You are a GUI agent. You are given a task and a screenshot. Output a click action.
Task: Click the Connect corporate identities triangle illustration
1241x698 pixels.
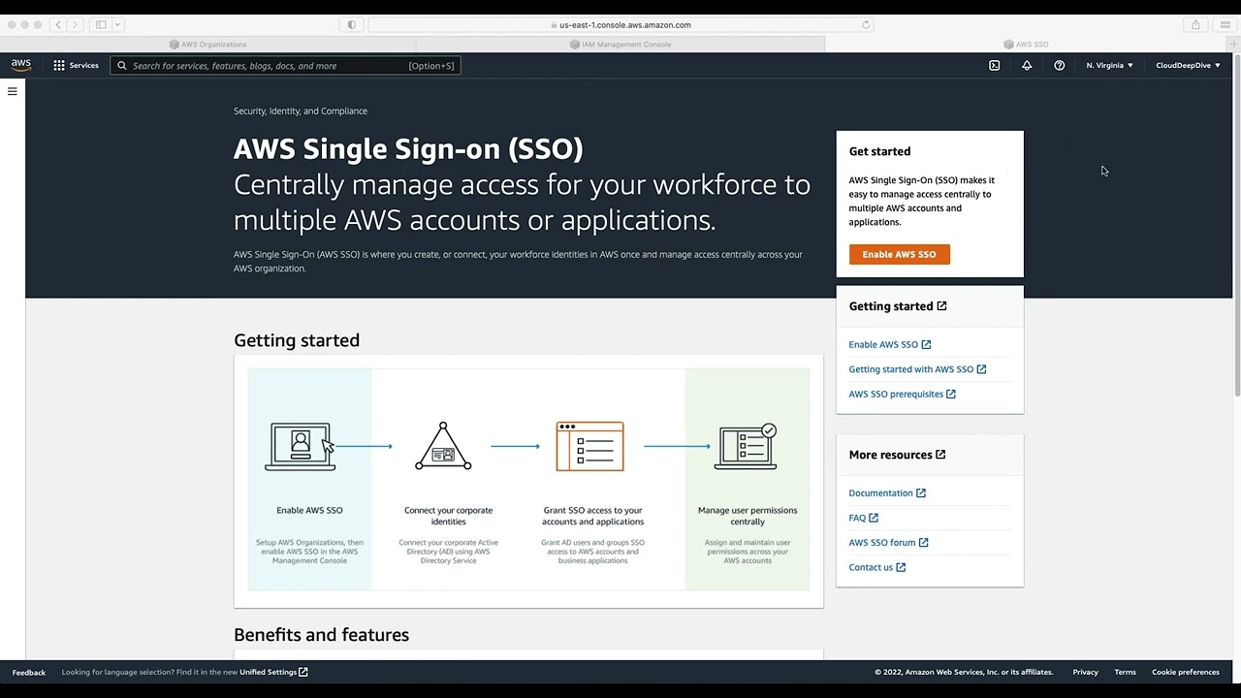point(443,446)
